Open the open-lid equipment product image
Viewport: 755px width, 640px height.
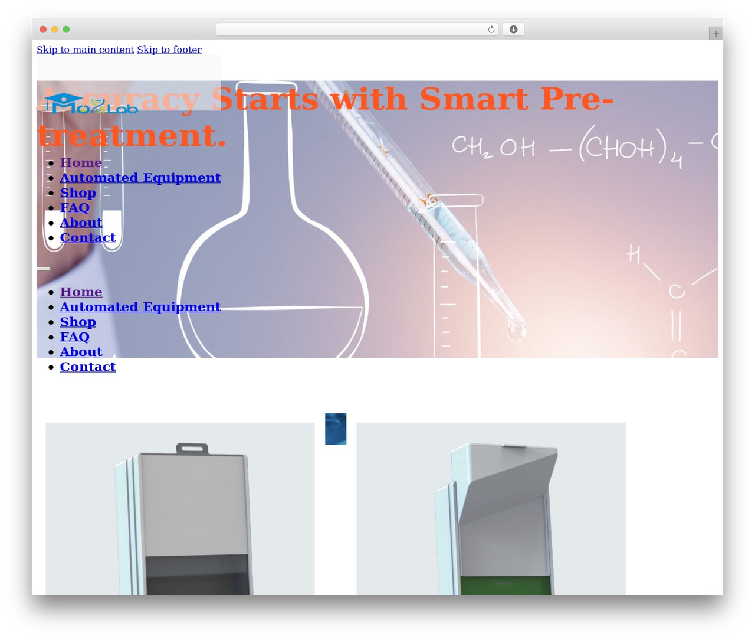[x=491, y=508]
